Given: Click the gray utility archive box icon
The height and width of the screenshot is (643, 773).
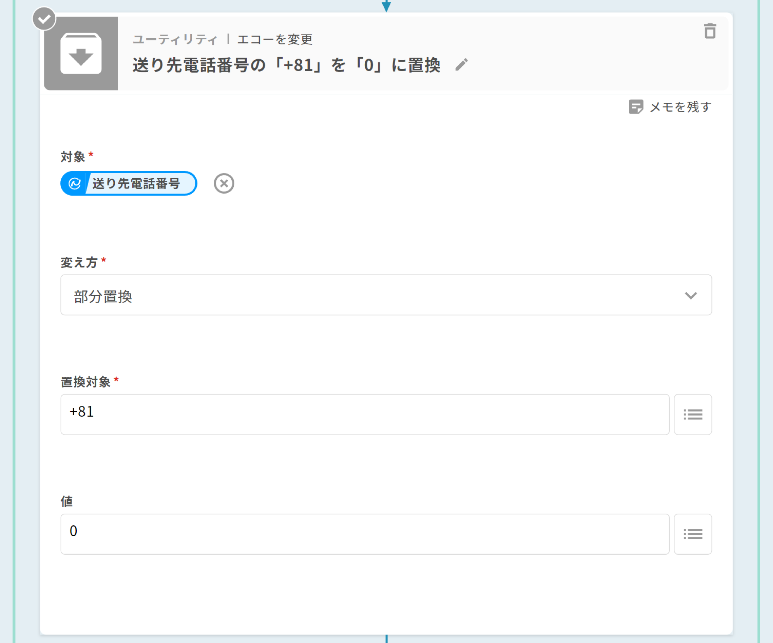Looking at the screenshot, I should pos(81,54).
